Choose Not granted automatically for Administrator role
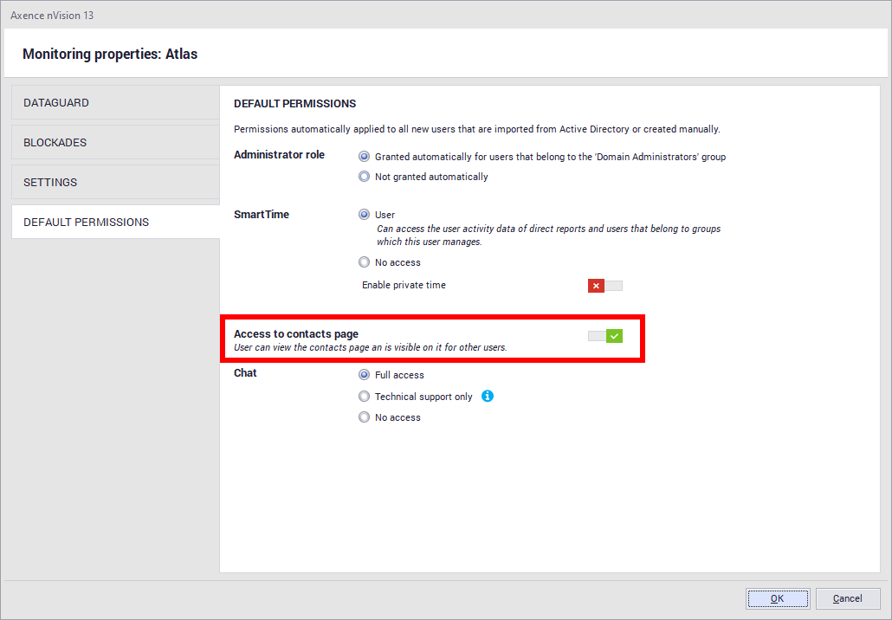This screenshot has height=620, width=892. (x=365, y=177)
